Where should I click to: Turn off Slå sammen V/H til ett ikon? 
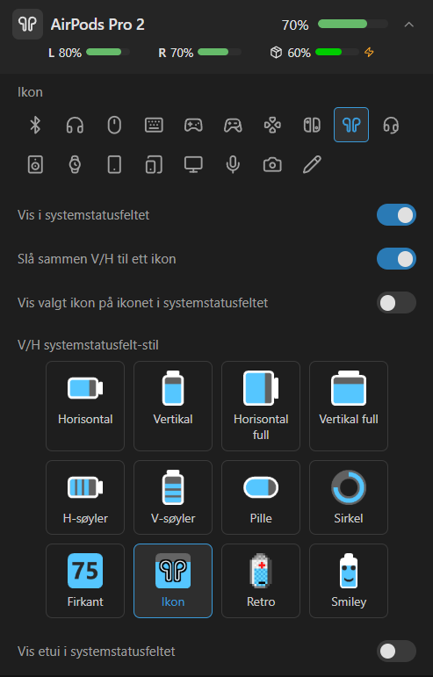(x=396, y=259)
